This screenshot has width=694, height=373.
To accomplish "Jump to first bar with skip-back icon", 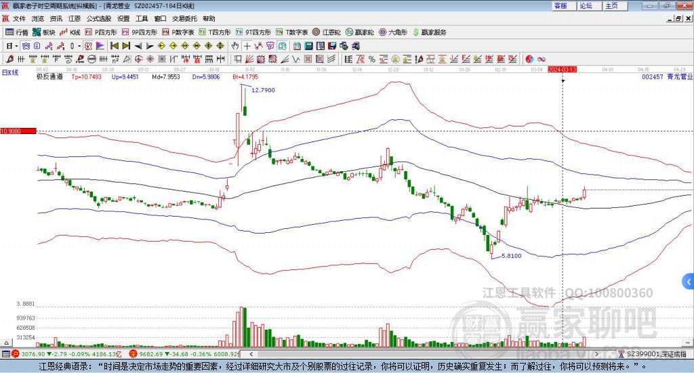I will (x=114, y=46).
